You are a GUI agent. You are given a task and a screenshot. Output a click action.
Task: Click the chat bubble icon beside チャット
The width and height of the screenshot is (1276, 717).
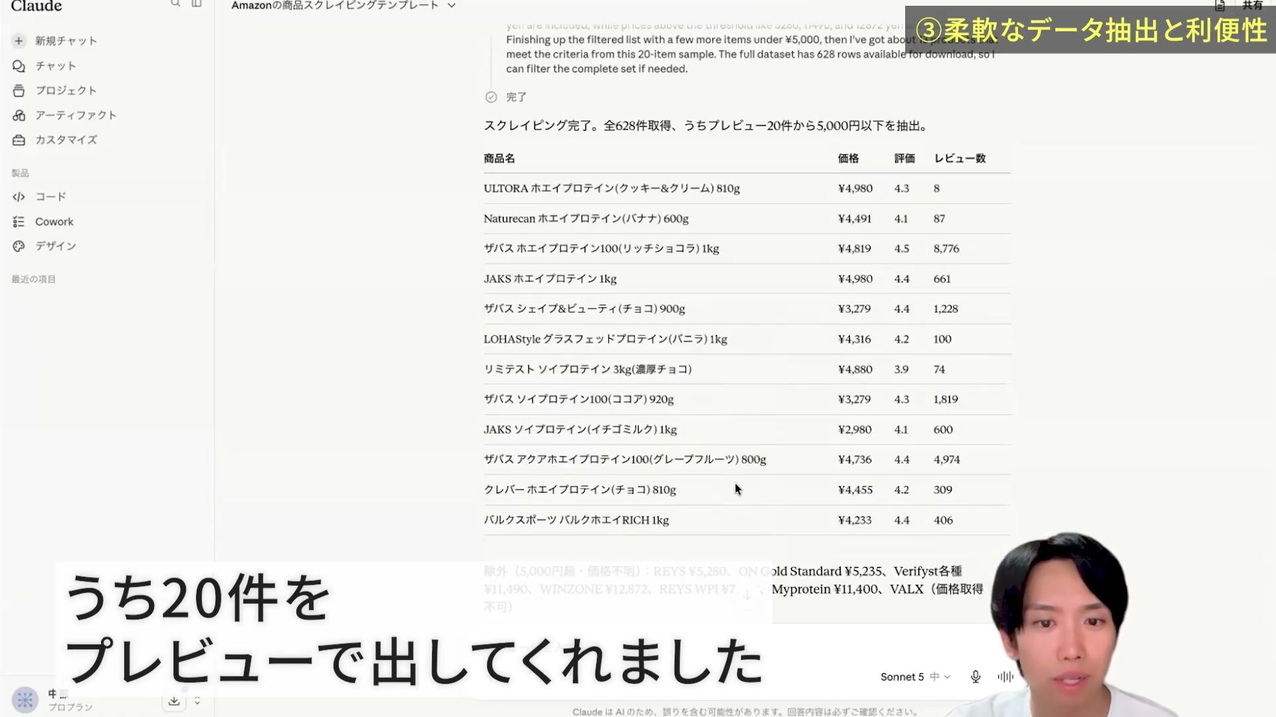point(19,66)
